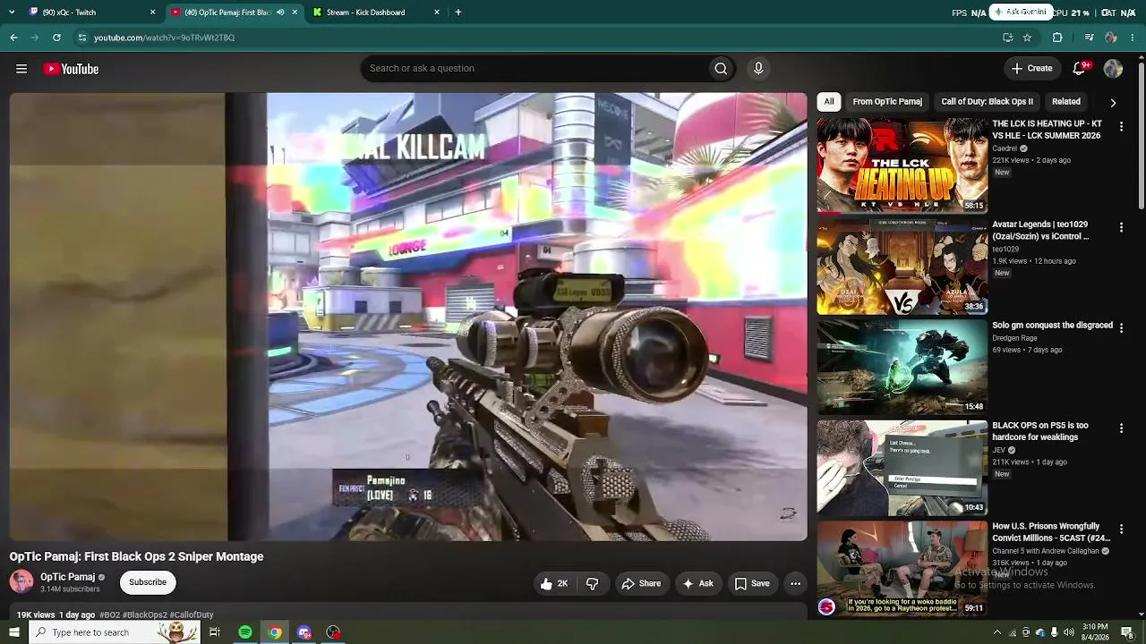
Task: Click the video player
Action: pyautogui.click(x=408, y=317)
